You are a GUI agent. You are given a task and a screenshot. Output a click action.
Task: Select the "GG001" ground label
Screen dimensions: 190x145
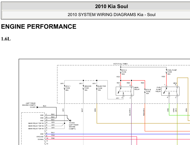(x=33, y=107)
